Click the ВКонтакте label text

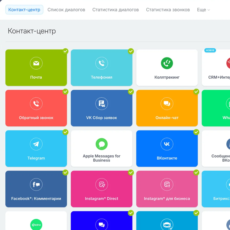tap(167, 158)
